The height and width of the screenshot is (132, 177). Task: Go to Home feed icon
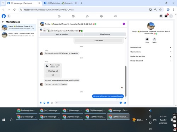pyautogui.click(x=59, y=16)
